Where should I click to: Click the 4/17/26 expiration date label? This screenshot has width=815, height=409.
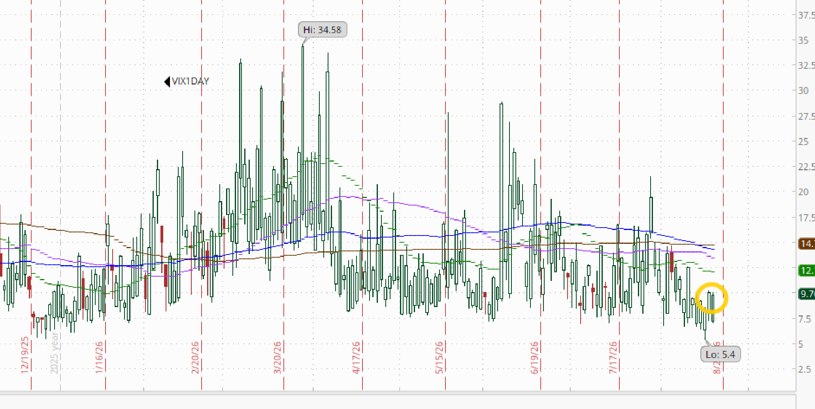(x=356, y=357)
